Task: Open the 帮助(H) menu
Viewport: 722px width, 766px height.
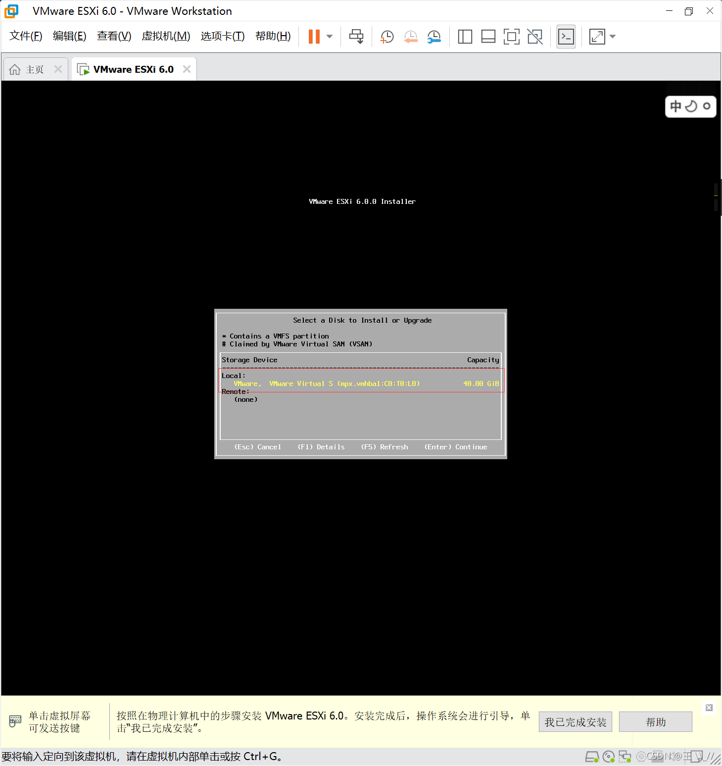Action: [273, 36]
